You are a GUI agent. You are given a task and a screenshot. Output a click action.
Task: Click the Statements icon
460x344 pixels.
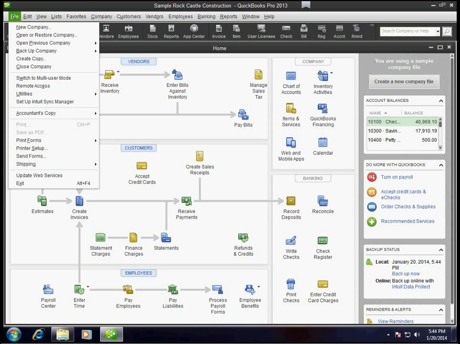(x=166, y=237)
